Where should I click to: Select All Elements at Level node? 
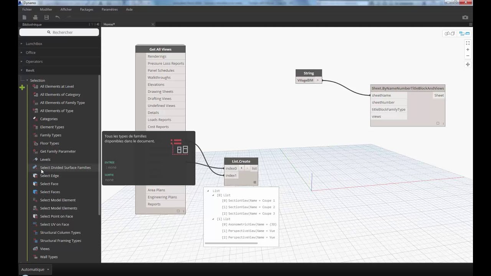(x=57, y=86)
